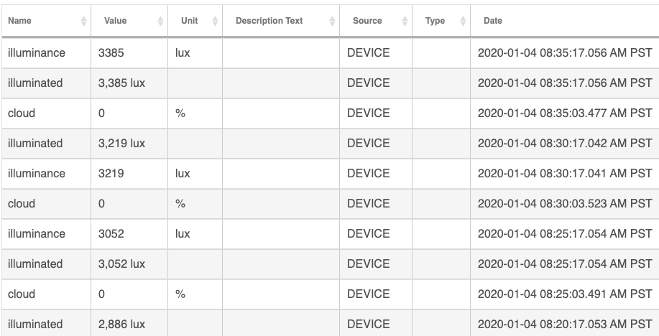
Task: Click the Description Text column header label
Action: pyautogui.click(x=269, y=22)
